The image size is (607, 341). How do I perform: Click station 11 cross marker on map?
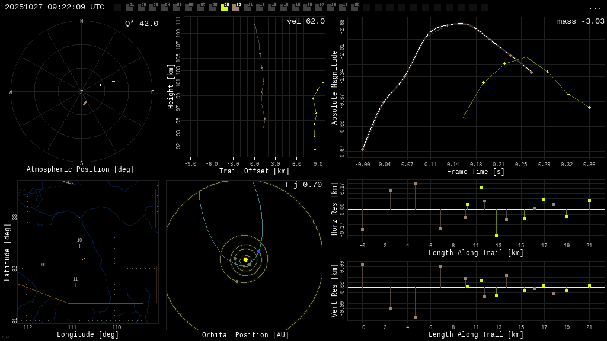coord(75,285)
